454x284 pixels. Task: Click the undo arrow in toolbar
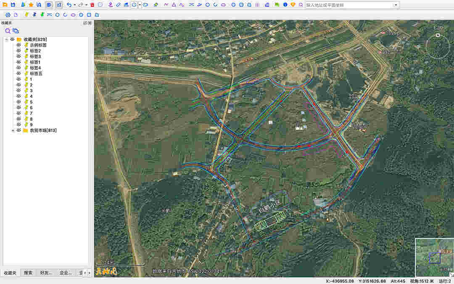pos(69,5)
